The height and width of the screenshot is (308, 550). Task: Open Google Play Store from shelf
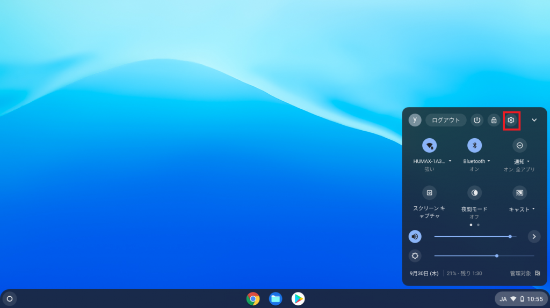[x=298, y=298]
